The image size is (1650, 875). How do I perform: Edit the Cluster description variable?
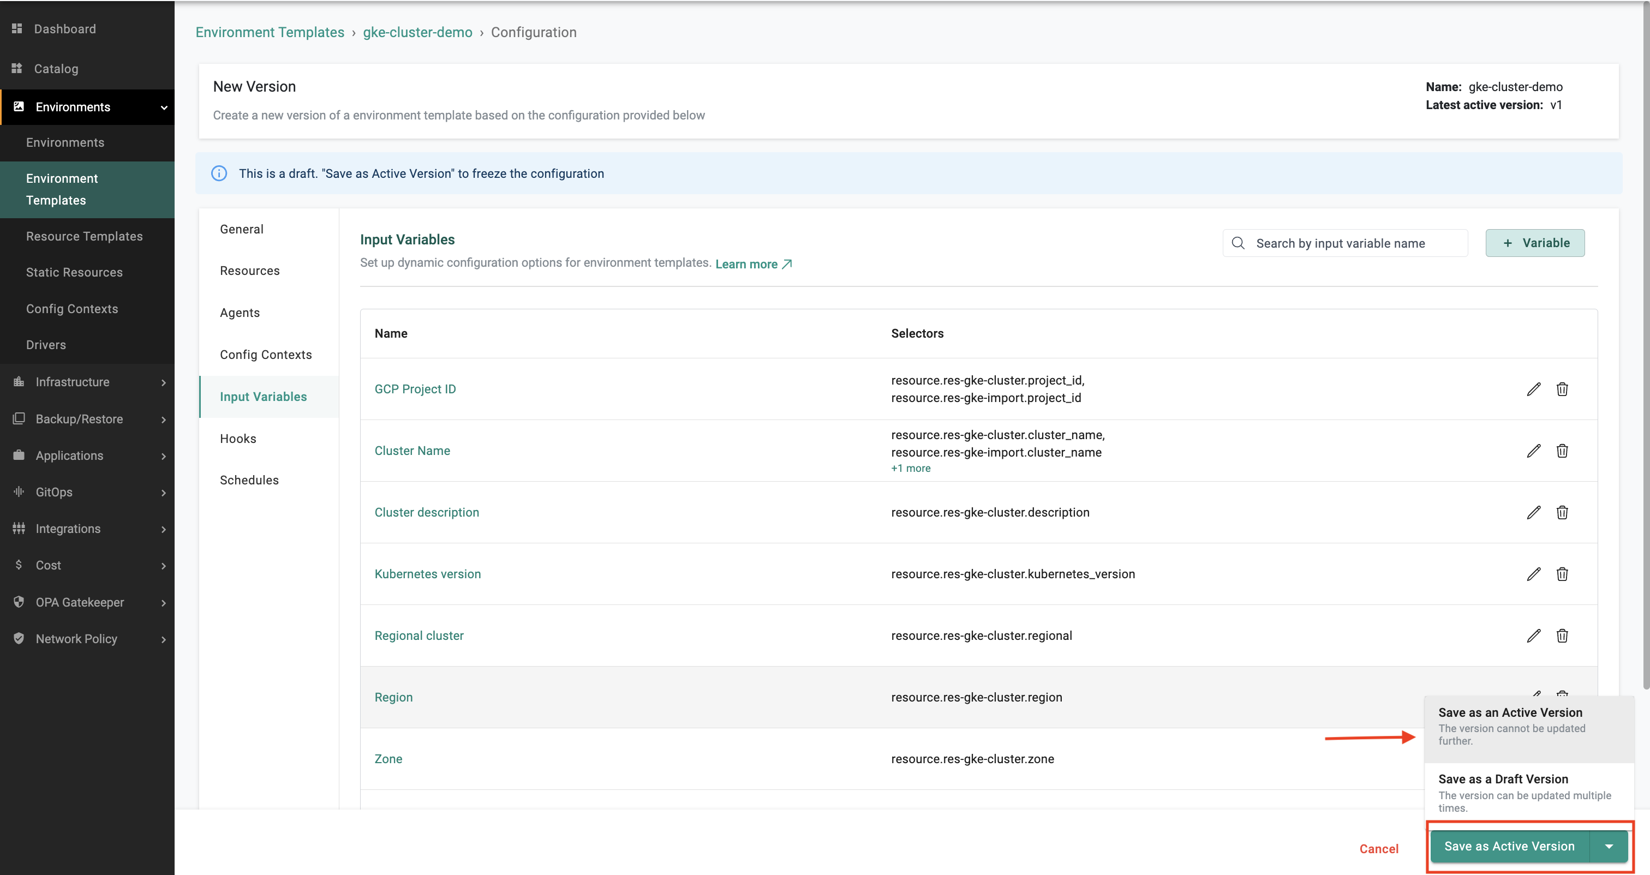(1533, 512)
